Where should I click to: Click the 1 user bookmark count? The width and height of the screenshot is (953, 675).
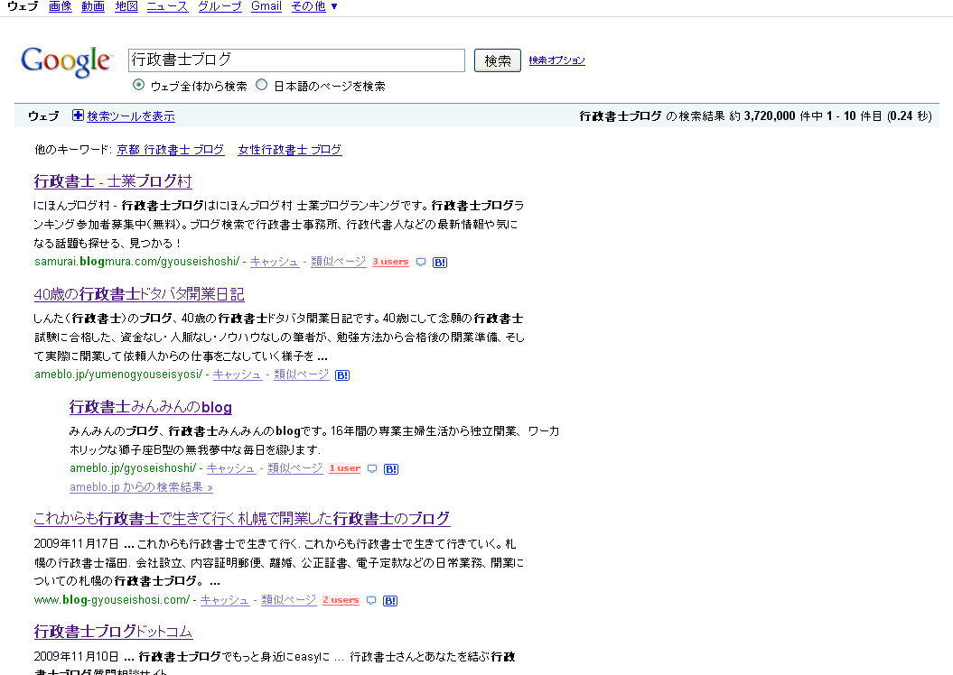click(344, 468)
